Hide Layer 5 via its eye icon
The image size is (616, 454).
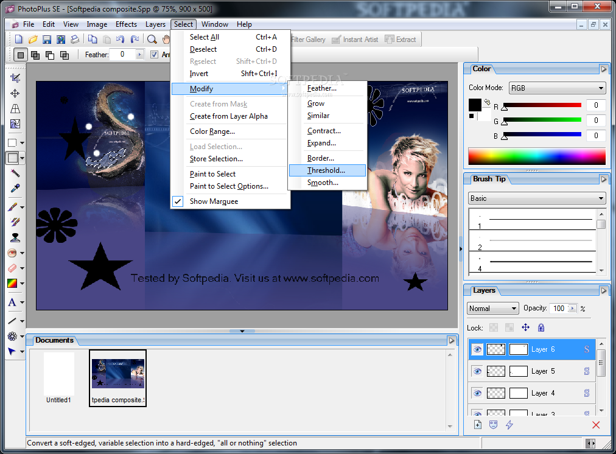[x=477, y=371]
